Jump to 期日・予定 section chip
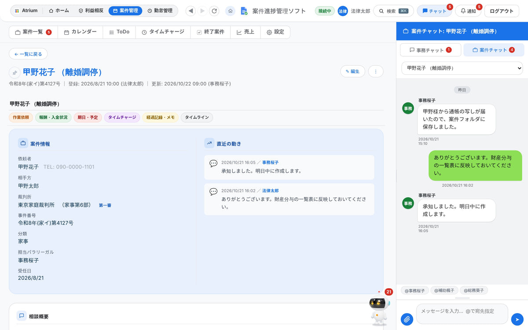Screen dimensions: 528x330 [88, 117]
